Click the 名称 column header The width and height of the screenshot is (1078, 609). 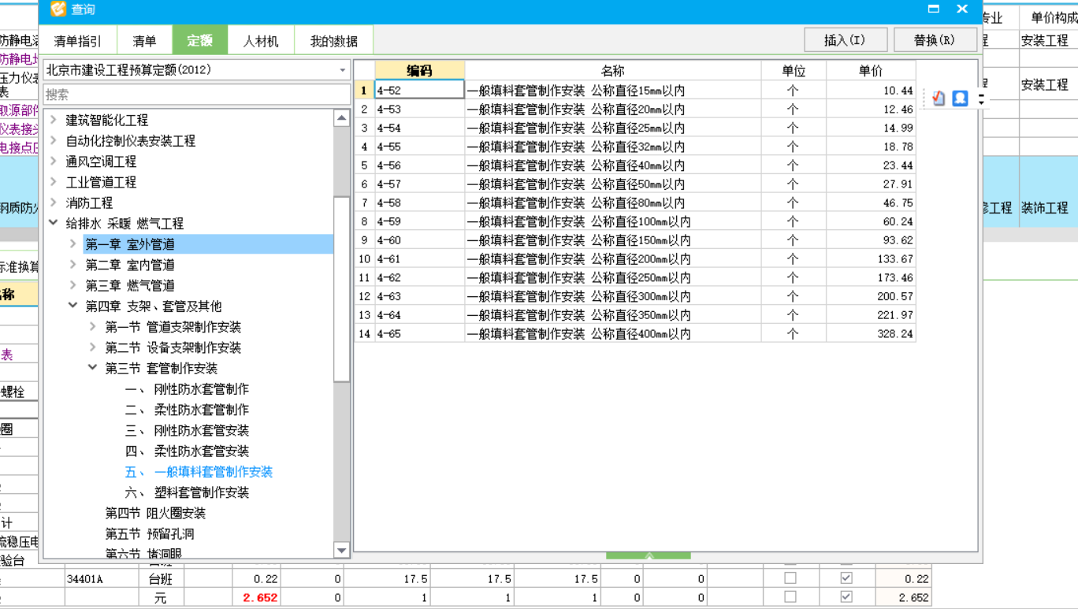tap(612, 71)
